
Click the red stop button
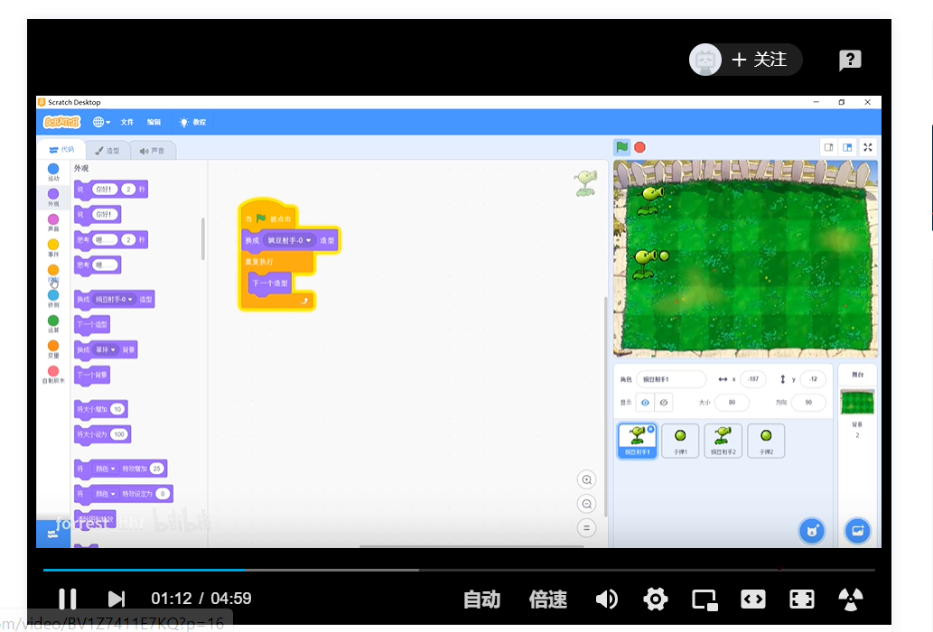click(639, 147)
